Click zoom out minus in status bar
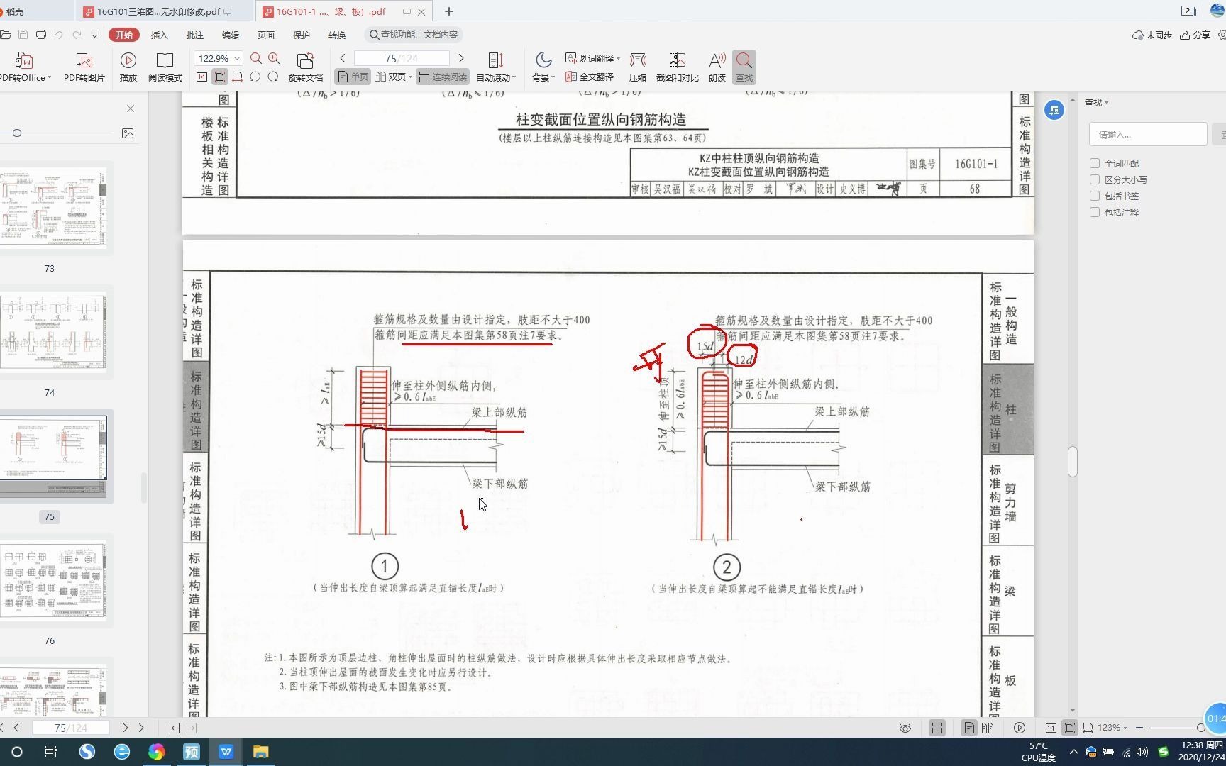 [1139, 728]
